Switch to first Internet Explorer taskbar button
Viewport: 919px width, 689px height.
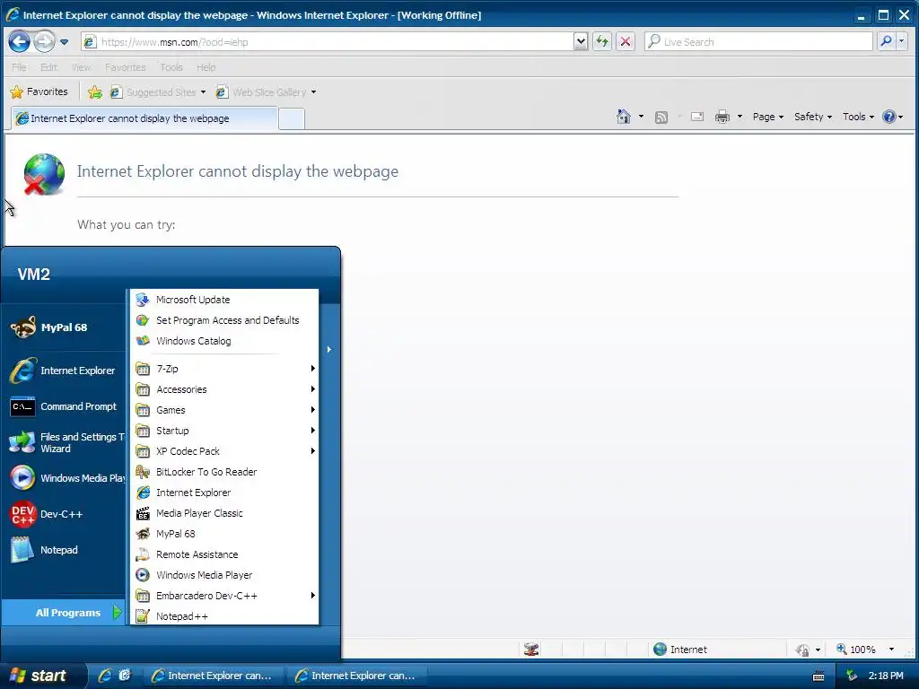214,676
